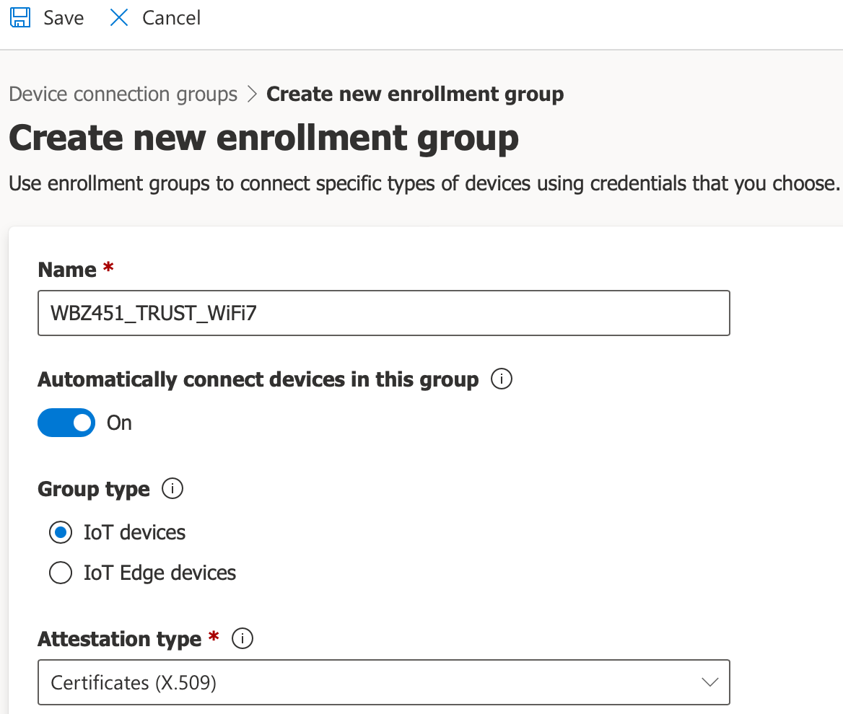Open info icon next to Group type
This screenshot has height=714, width=843.
click(172, 489)
